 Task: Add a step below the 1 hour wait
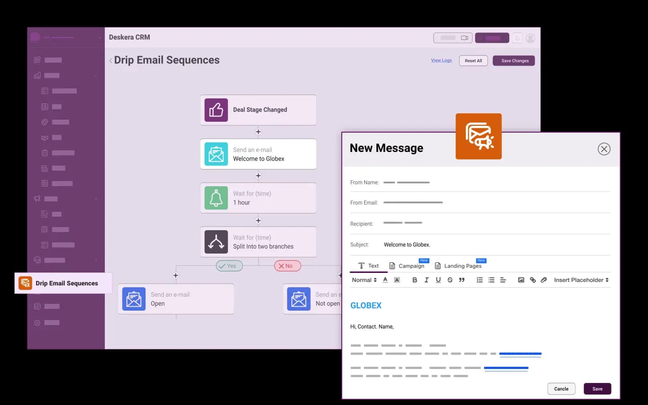[x=258, y=220]
